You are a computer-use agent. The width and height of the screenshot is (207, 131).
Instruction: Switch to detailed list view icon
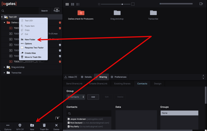[x=78, y=4]
